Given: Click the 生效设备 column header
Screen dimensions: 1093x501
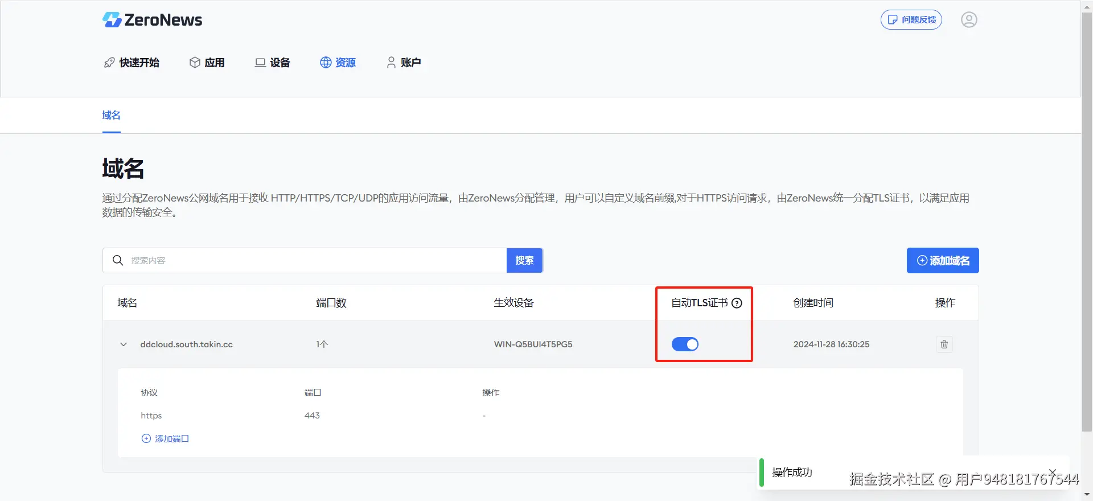Looking at the screenshot, I should click(x=513, y=303).
